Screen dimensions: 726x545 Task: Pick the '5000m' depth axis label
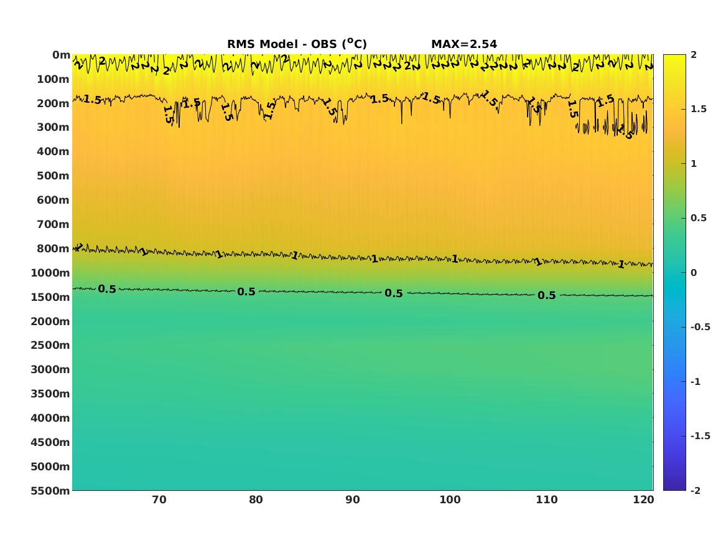(50, 467)
